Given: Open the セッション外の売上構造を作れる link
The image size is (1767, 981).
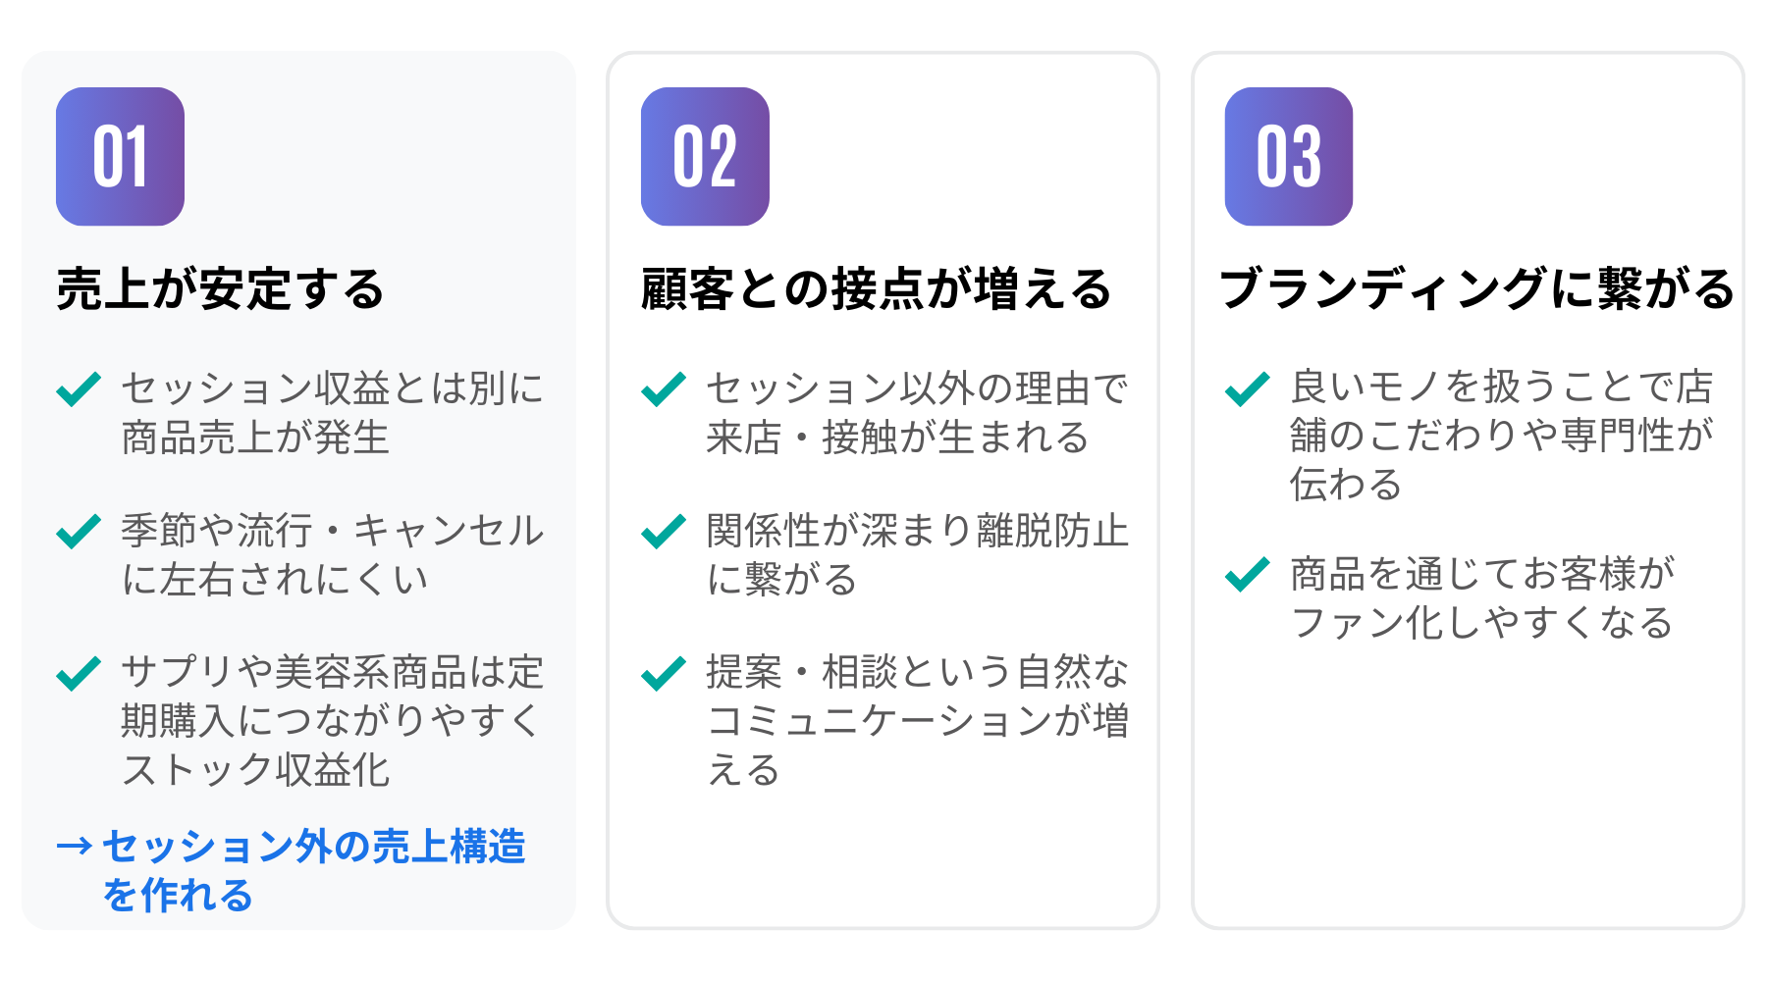Looking at the screenshot, I should tap(314, 848).
